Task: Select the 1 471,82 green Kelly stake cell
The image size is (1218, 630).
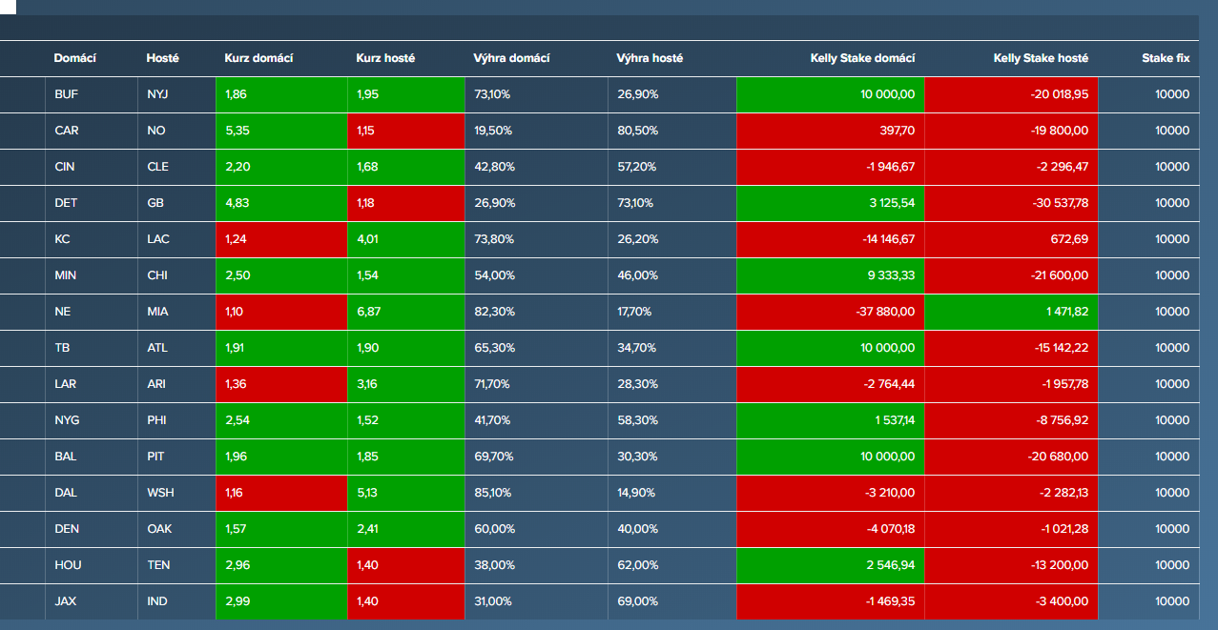Action: pyautogui.click(x=1011, y=312)
